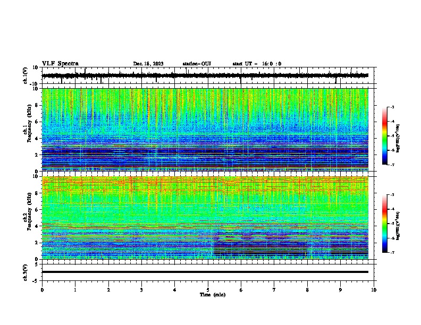Click time-axis tick label "10" at the bottom
The height and width of the screenshot is (325, 421).
tap(374, 290)
